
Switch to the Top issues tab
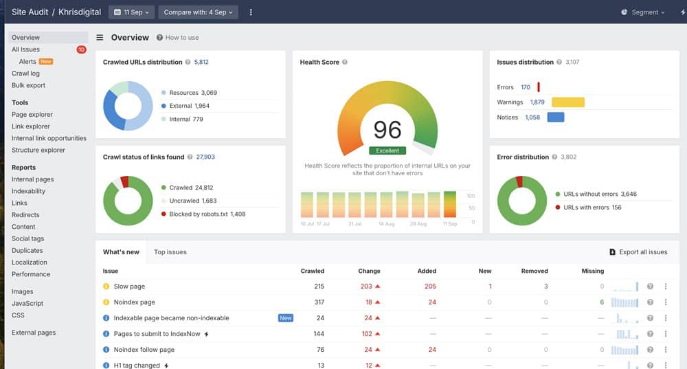(170, 252)
